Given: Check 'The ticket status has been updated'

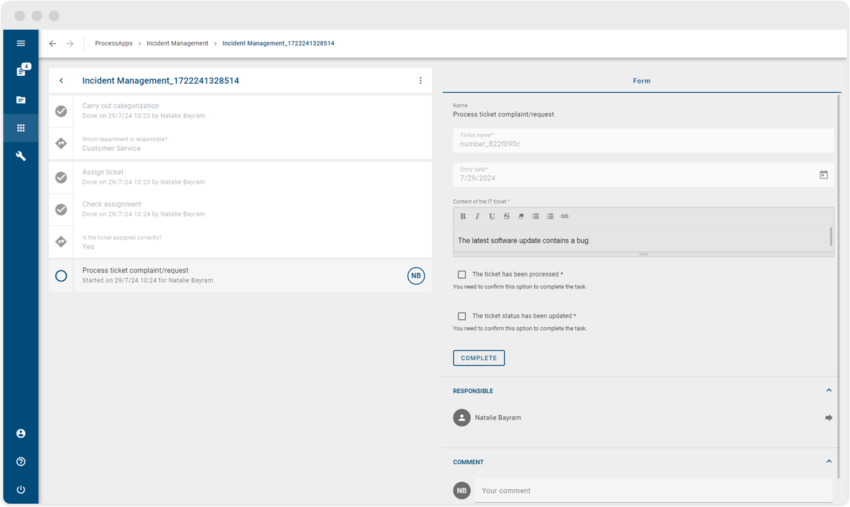Looking at the screenshot, I should 462,316.
